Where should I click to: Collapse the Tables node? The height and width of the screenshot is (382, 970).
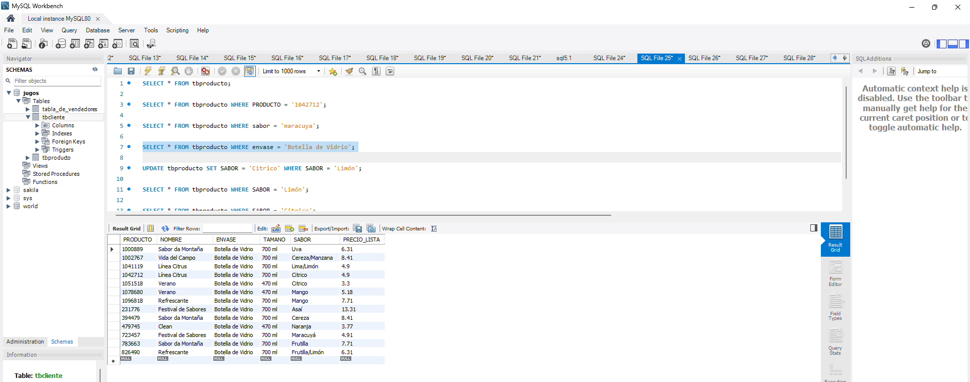(x=18, y=101)
